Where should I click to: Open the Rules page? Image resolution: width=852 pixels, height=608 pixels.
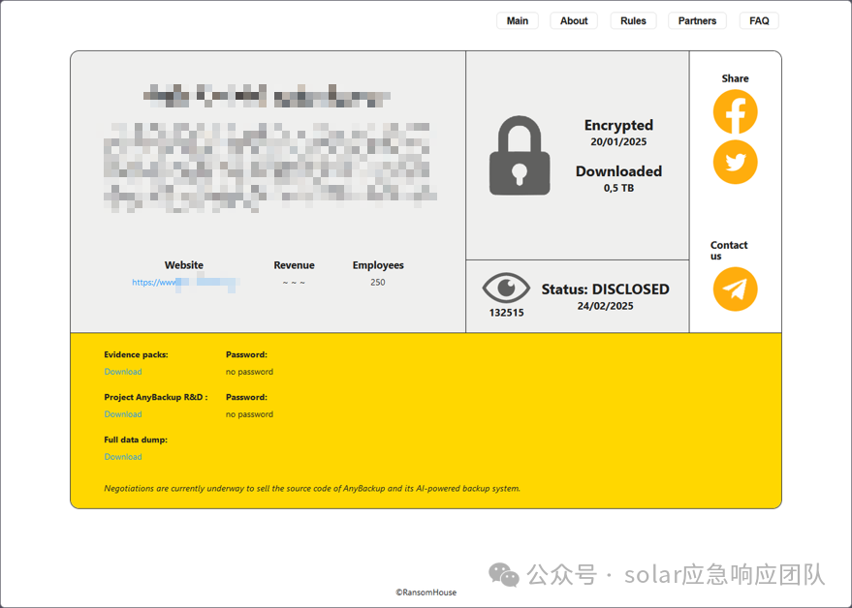coord(633,20)
